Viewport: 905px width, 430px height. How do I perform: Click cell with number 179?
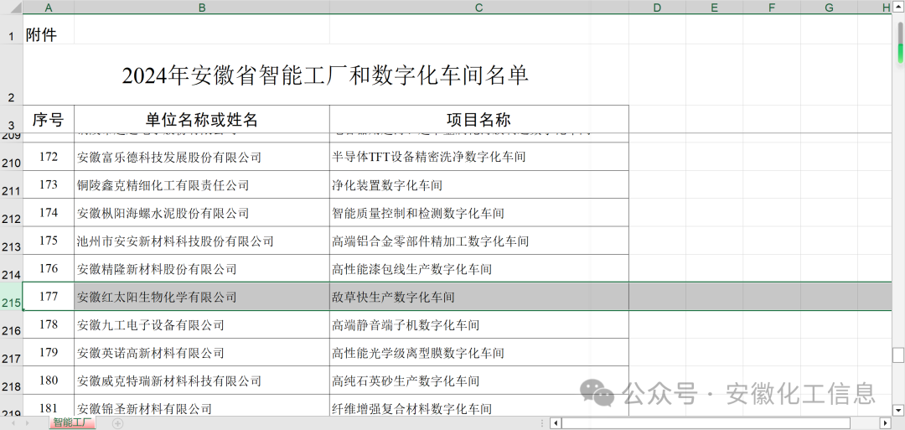(49, 352)
